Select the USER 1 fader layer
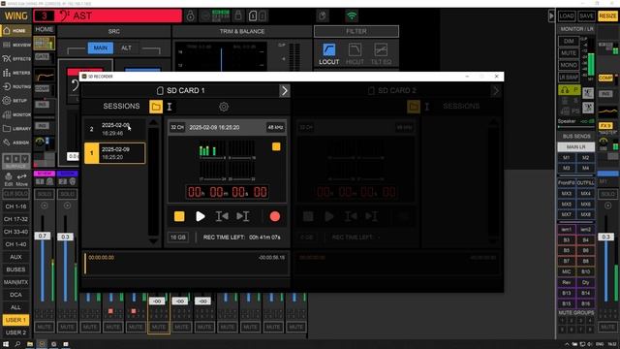Image resolution: width=620 pixels, height=349 pixels. point(15,320)
